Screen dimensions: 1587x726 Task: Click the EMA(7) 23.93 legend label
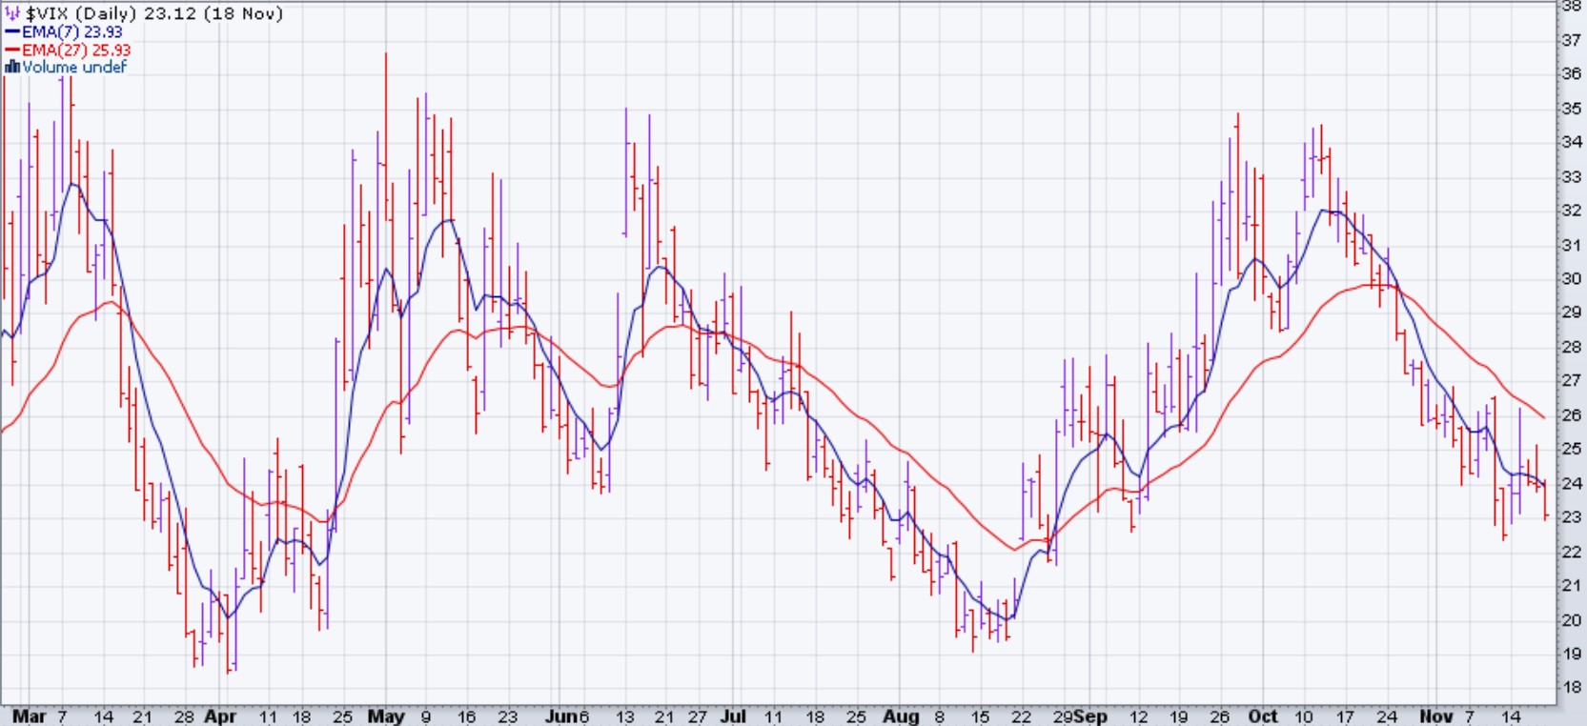pos(72,32)
